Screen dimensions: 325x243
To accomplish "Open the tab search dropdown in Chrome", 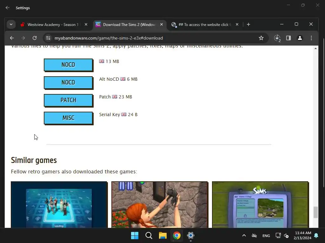I will 11,24.
